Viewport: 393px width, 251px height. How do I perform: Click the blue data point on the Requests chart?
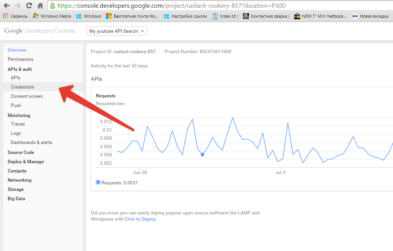coord(202,154)
